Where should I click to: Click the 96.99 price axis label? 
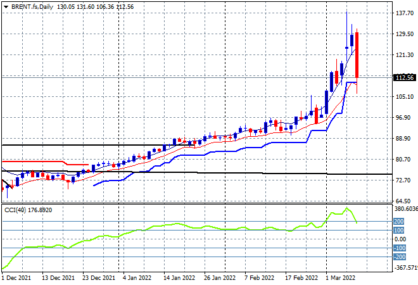point(404,118)
